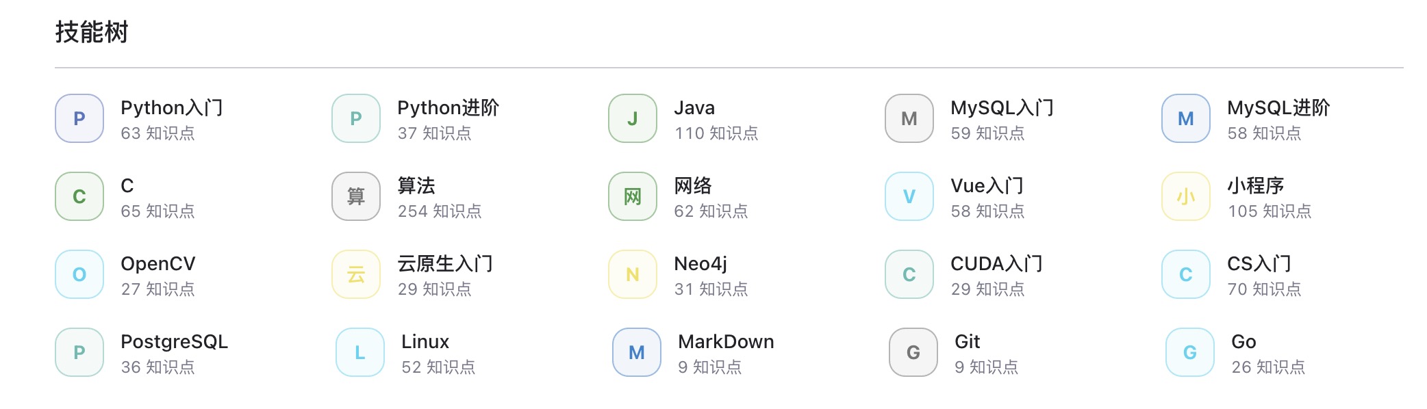Click the Git G icon
Screen dimensions: 1427x409
pyautogui.click(x=913, y=352)
